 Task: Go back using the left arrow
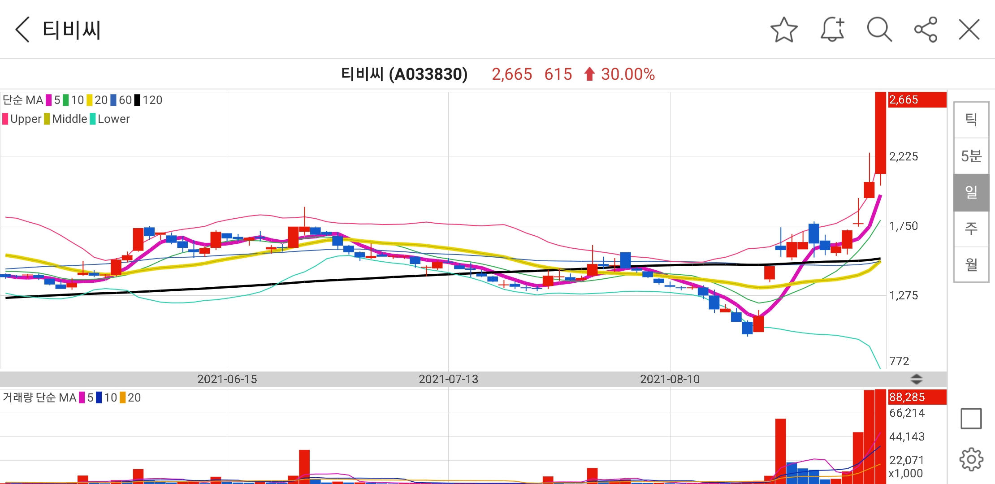point(22,30)
